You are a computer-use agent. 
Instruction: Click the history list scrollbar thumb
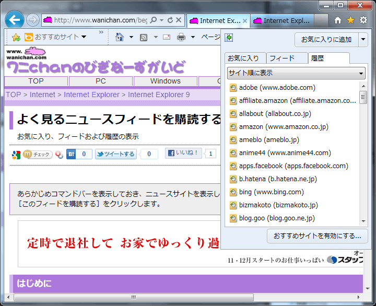coord(363,97)
